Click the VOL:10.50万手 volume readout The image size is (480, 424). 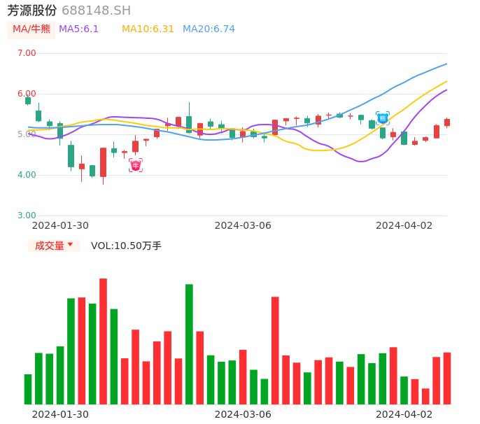pyautogui.click(x=126, y=246)
